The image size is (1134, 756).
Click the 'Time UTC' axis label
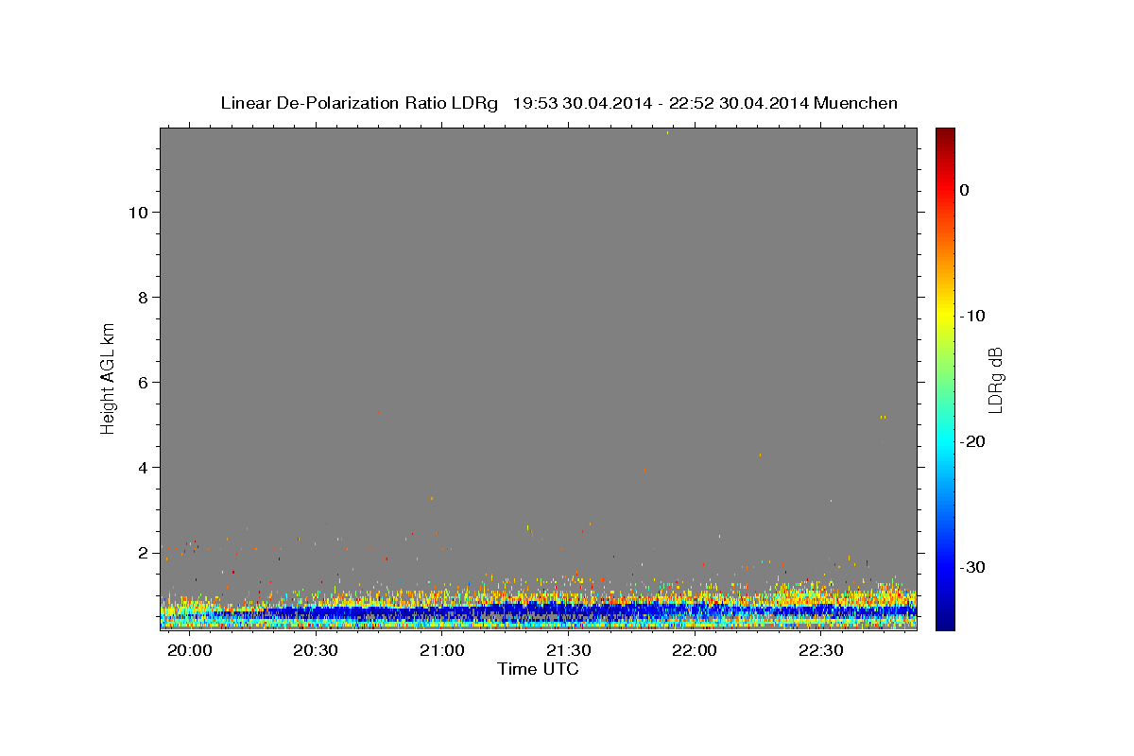tap(538, 669)
